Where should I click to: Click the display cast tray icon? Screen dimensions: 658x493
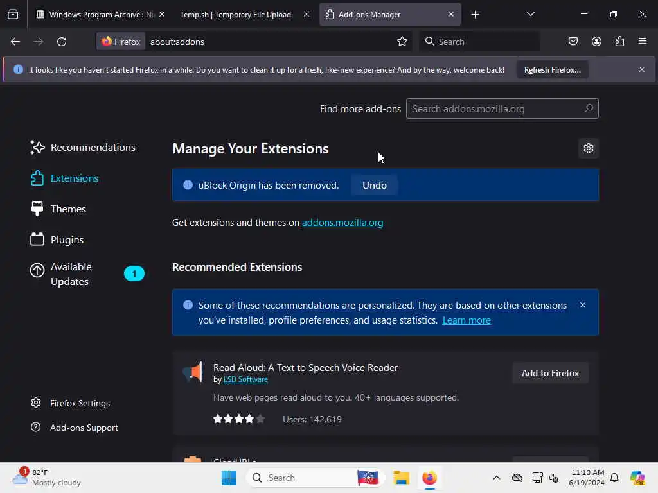[x=537, y=478]
